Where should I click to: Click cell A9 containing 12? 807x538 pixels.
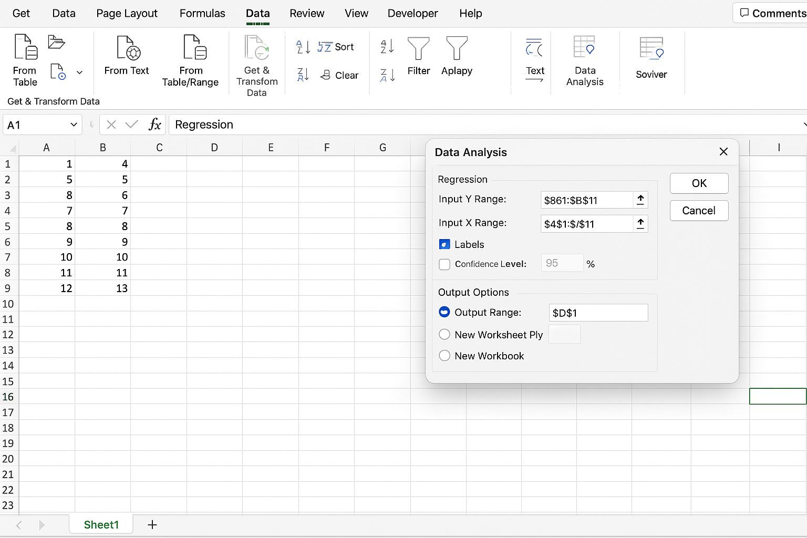47,288
